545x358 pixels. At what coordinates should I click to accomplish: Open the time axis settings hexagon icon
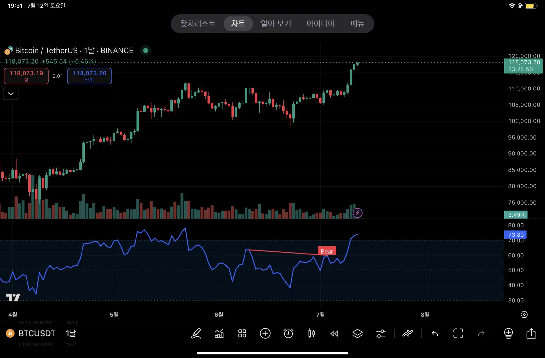point(524,315)
